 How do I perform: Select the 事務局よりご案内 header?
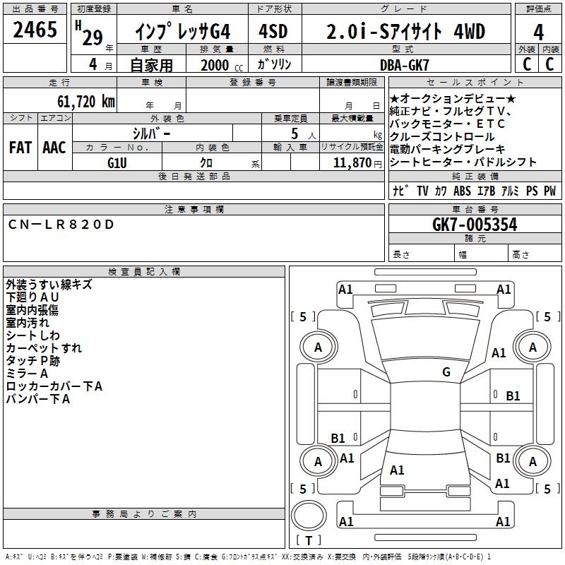144,514
